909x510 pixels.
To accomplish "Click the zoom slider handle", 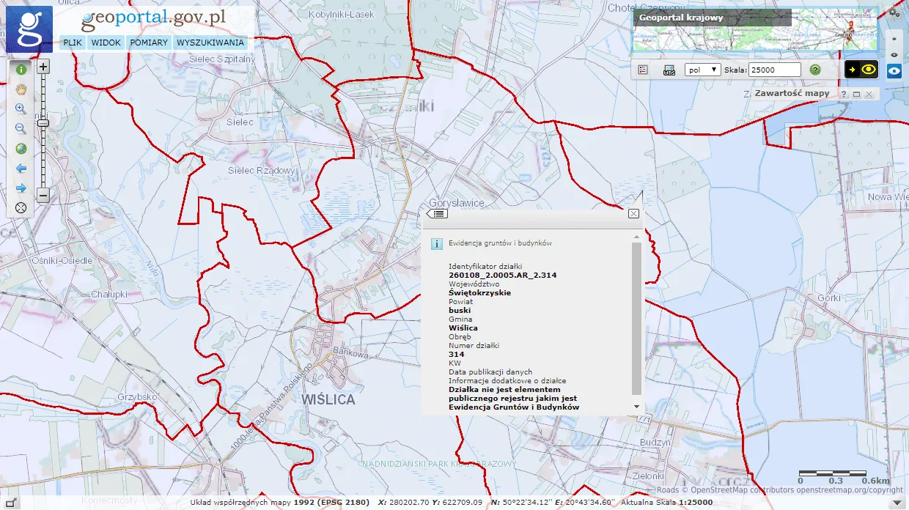I will [43, 122].
